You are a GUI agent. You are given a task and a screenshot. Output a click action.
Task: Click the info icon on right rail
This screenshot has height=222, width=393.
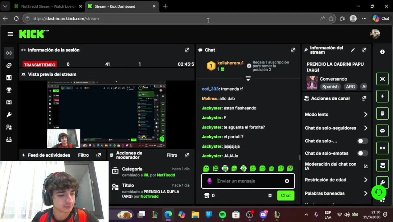click(x=383, y=52)
